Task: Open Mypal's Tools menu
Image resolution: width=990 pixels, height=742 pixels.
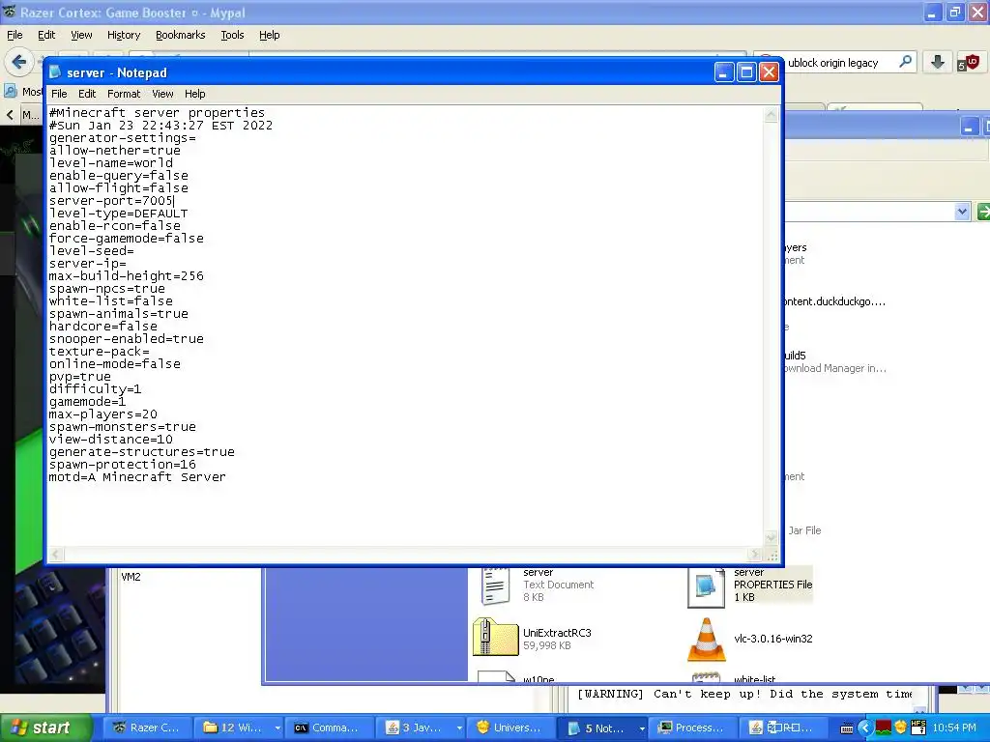Action: point(232,35)
